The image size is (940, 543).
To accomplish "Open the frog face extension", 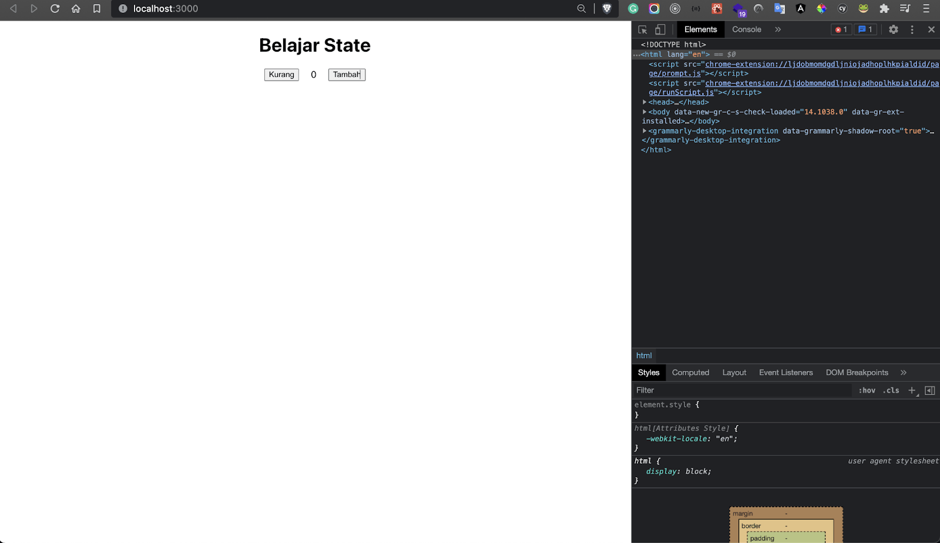I will pyautogui.click(x=863, y=9).
